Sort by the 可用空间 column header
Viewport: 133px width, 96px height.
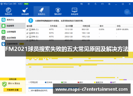click(x=90, y=26)
